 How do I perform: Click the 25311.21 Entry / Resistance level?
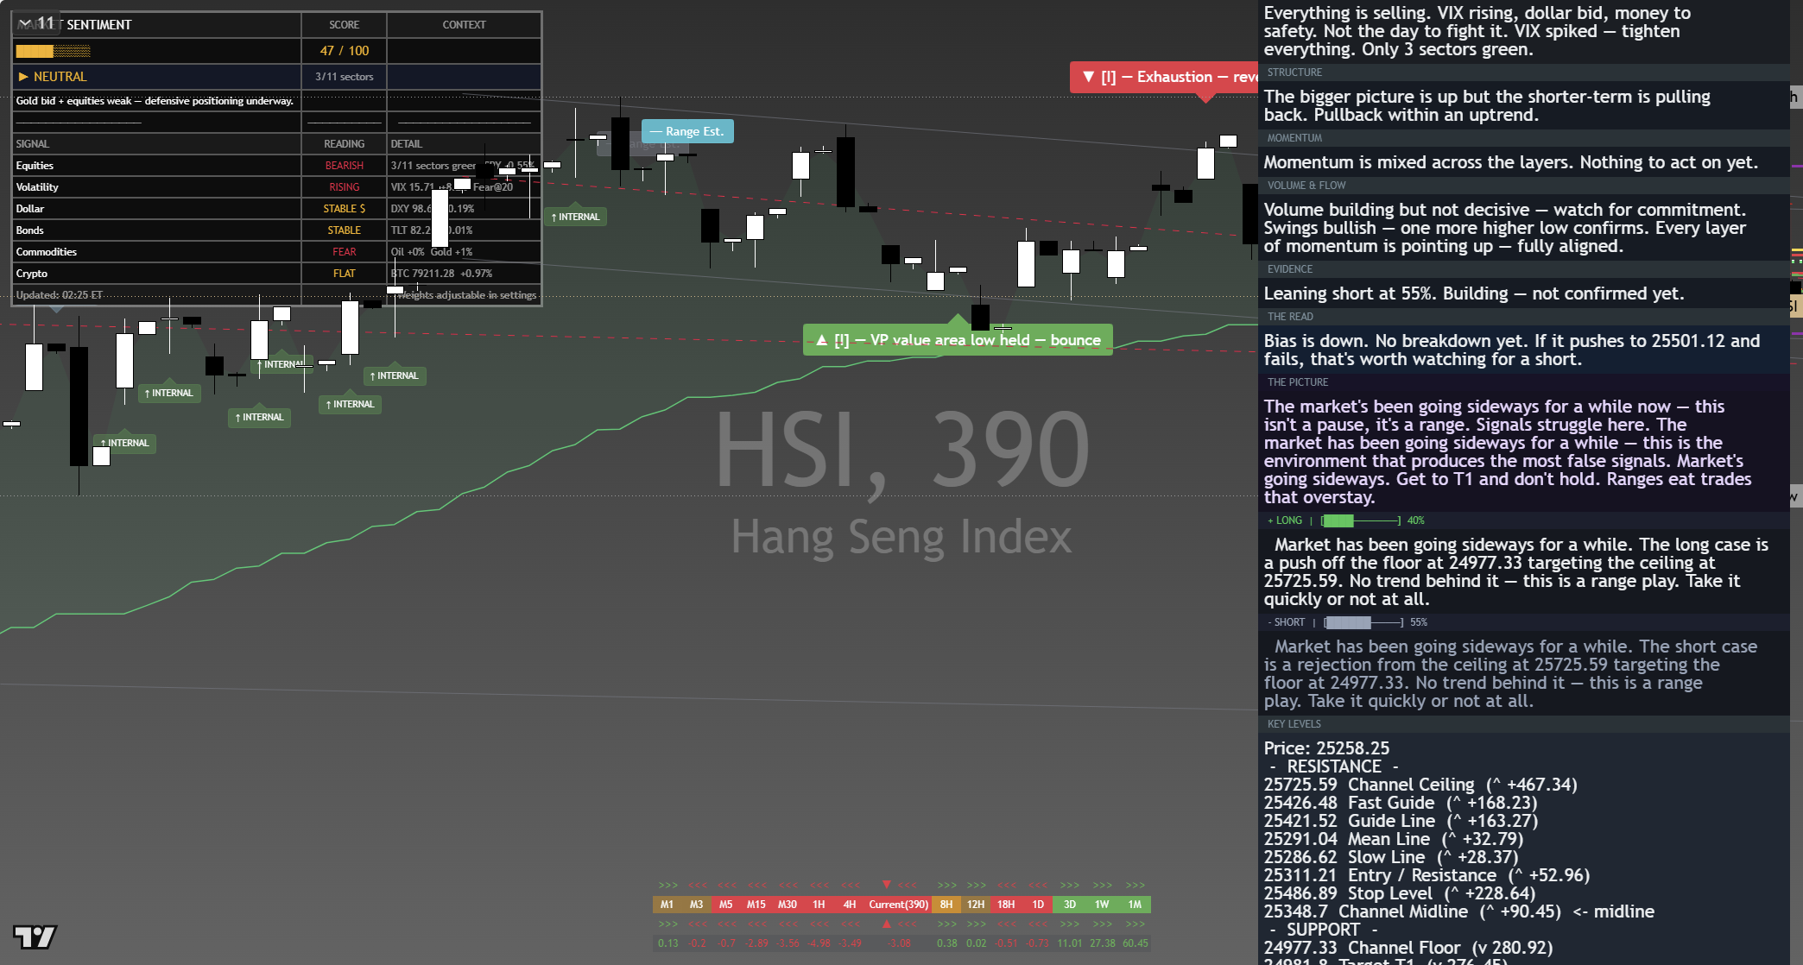pos(1427,875)
